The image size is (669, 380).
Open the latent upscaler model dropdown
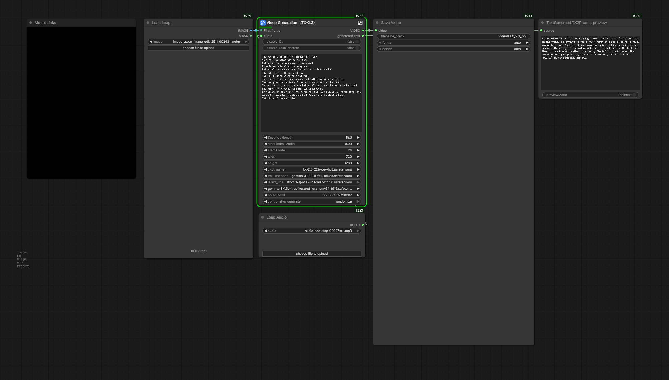pos(312,182)
